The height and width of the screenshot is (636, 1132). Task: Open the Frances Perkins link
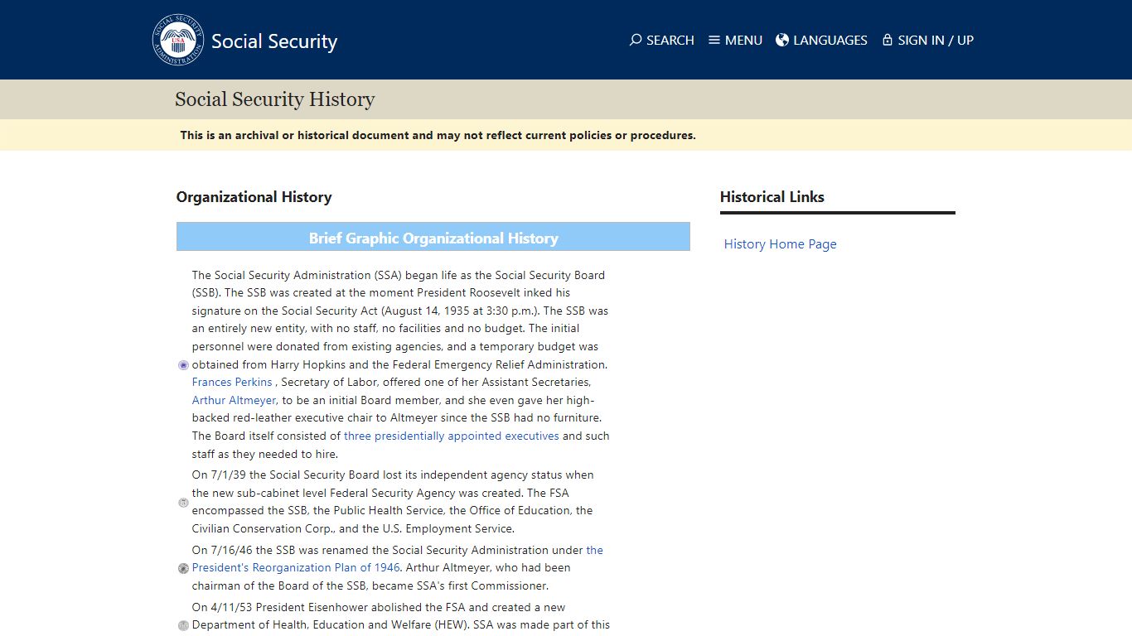click(232, 382)
